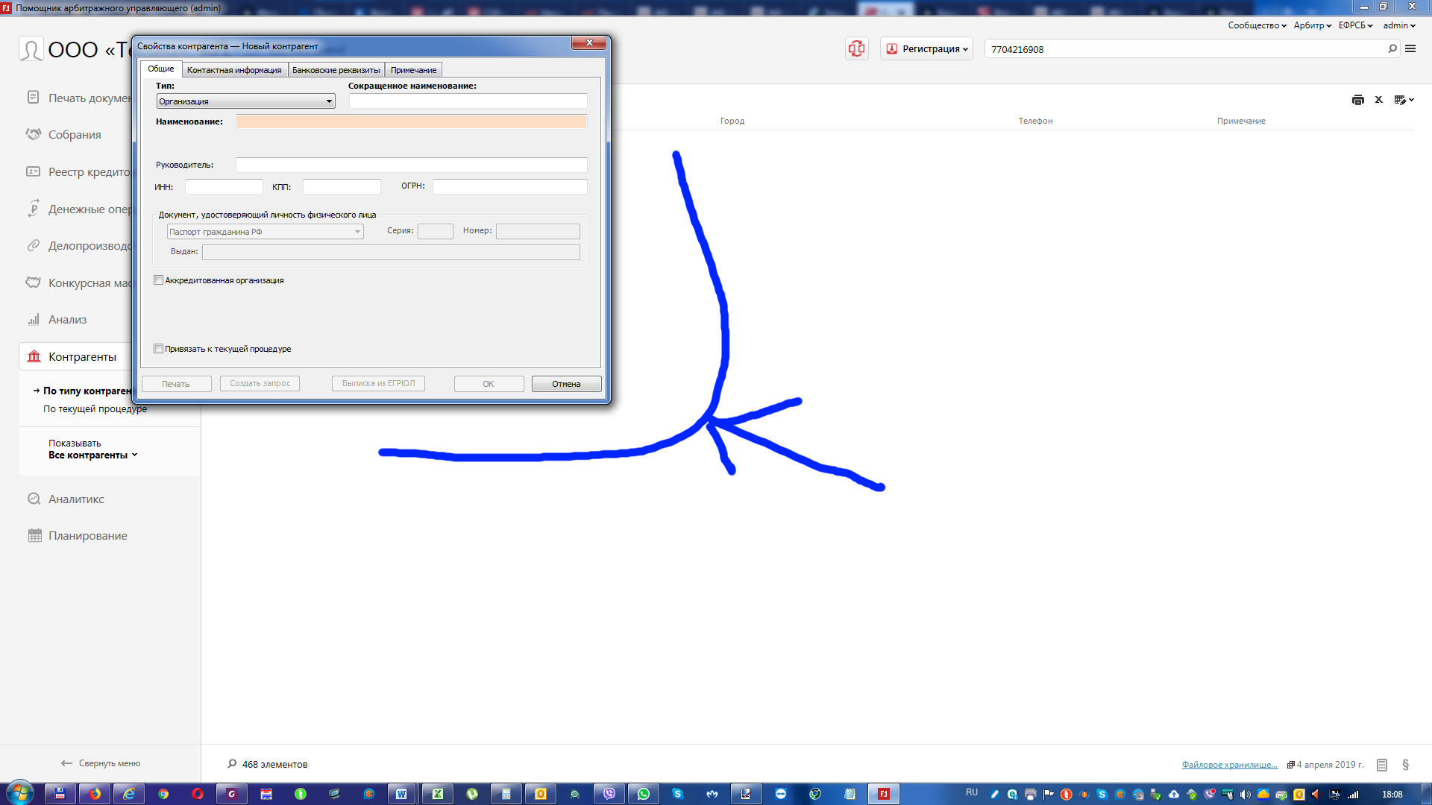
Task: Click the Отмена button
Action: (566, 384)
